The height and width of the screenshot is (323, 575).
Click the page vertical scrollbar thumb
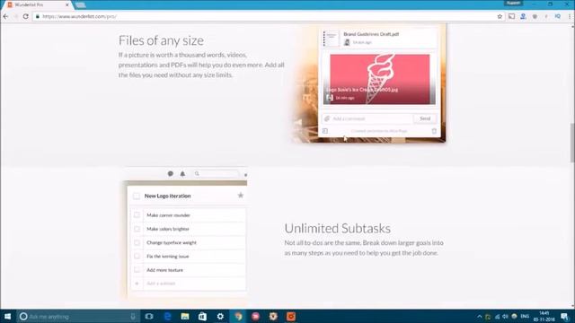(x=572, y=143)
